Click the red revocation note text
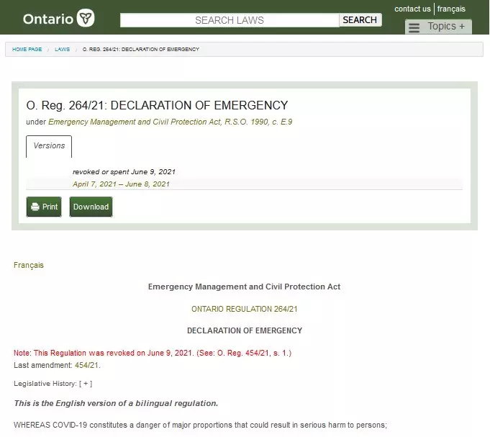Viewport: 490px width, 437px height. pyautogui.click(x=153, y=353)
